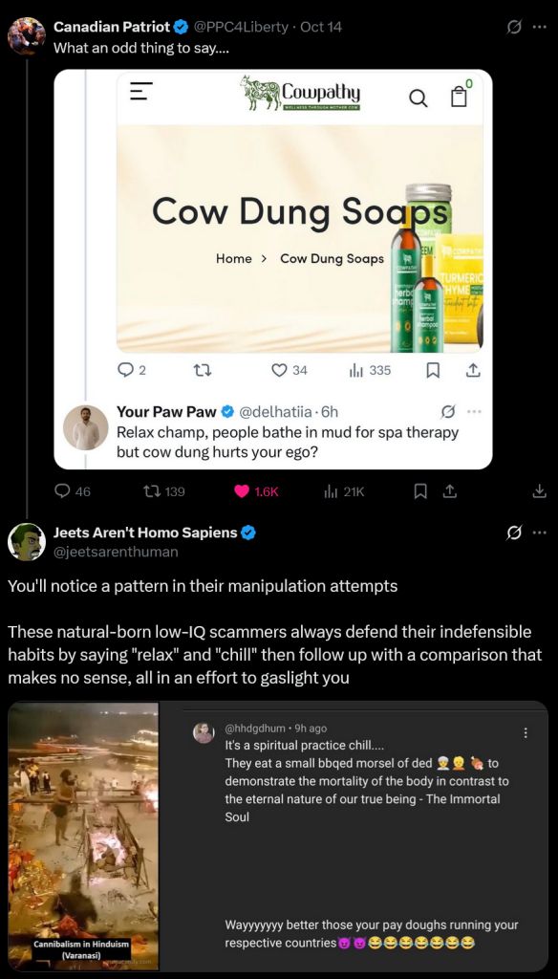
Task: Click the Home breadcrumb link
Action: 234,258
